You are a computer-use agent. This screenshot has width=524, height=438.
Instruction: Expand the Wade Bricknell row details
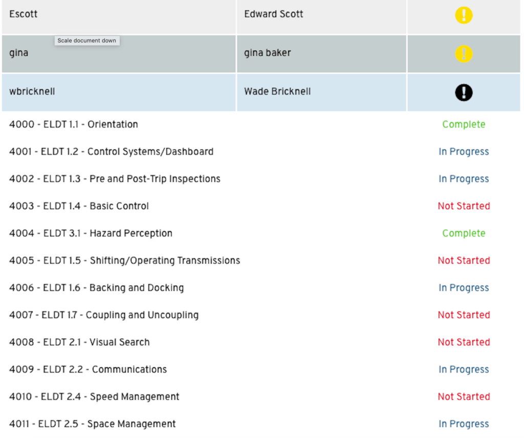118,92
